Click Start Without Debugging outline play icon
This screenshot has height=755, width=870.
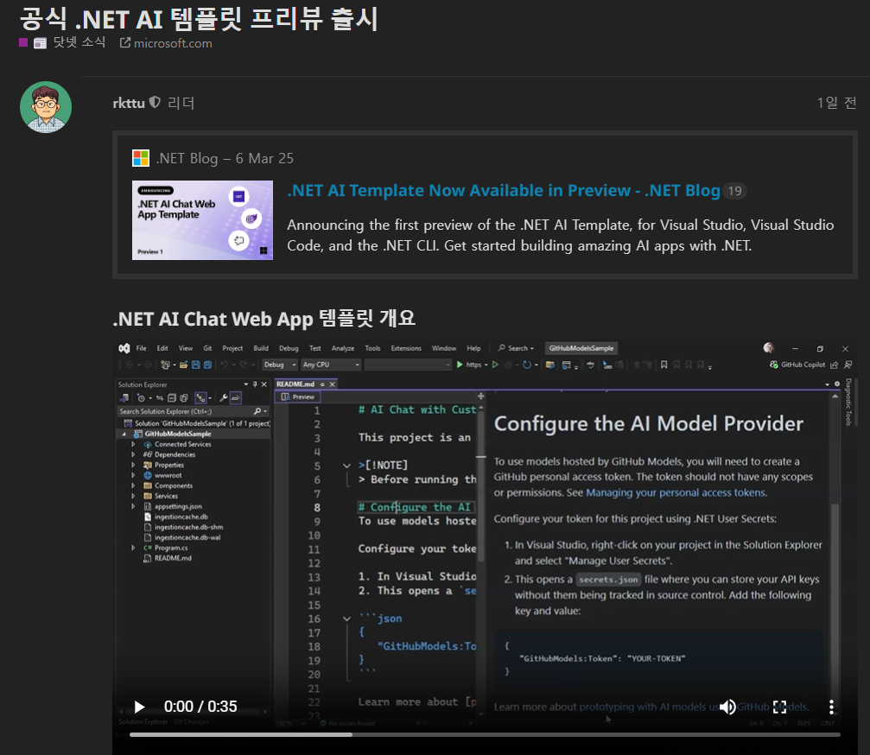pos(495,365)
